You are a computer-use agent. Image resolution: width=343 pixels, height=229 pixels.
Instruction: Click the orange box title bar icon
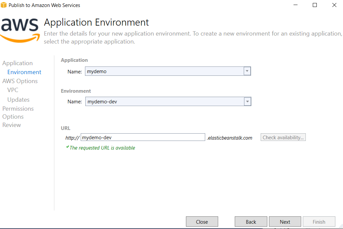(x=4, y=5)
